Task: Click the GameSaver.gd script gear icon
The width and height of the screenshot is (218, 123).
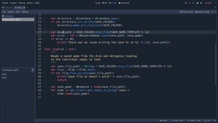Action: 3,19
